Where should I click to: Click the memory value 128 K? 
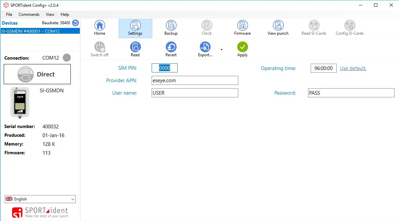[x=49, y=144]
